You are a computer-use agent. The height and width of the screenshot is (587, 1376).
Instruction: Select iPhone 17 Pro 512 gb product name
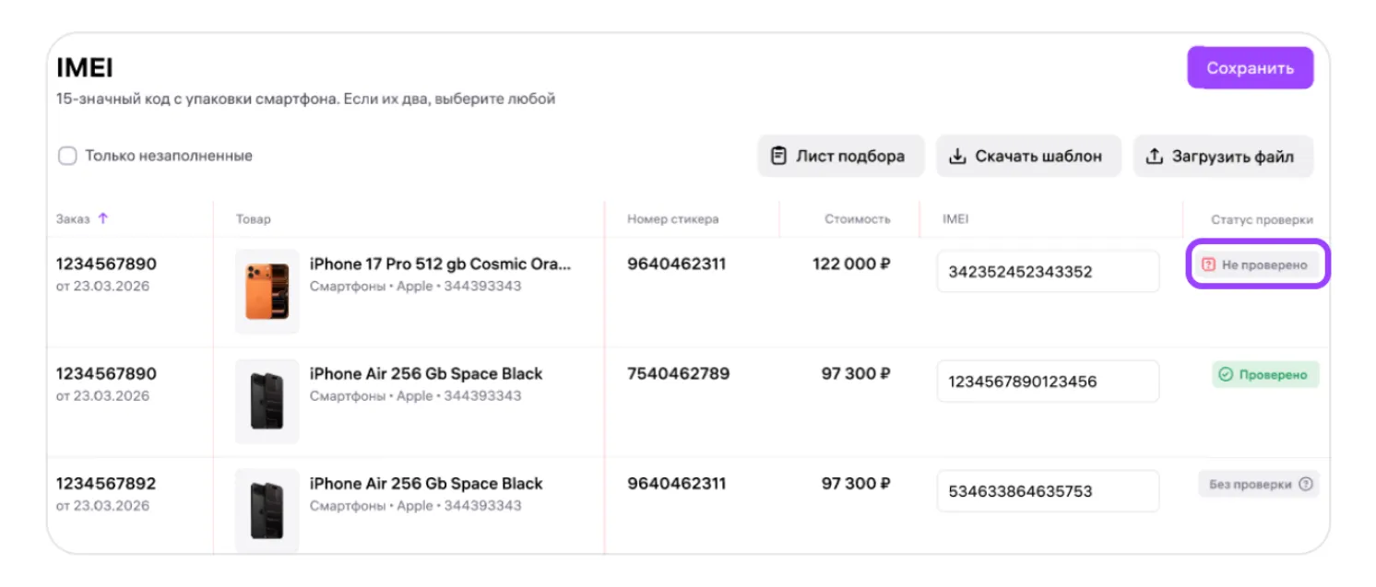coord(440,264)
